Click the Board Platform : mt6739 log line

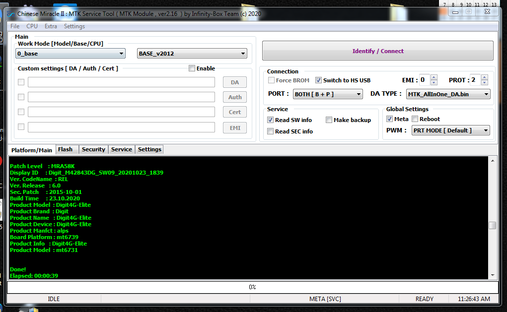tap(44, 237)
